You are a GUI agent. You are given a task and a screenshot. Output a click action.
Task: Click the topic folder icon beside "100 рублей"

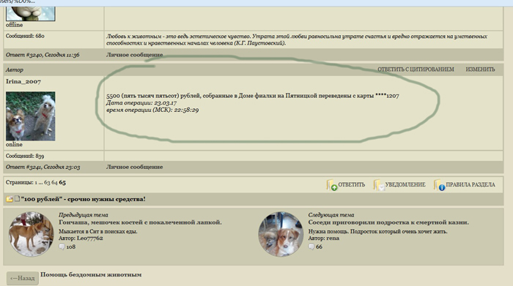(x=10, y=199)
